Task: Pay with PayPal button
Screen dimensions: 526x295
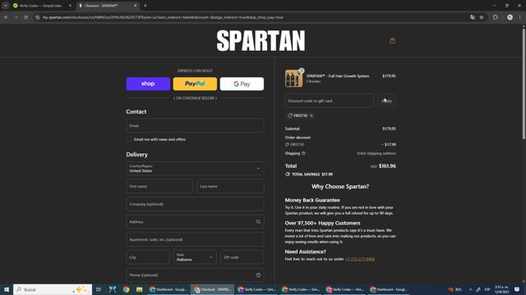Action: tap(195, 84)
